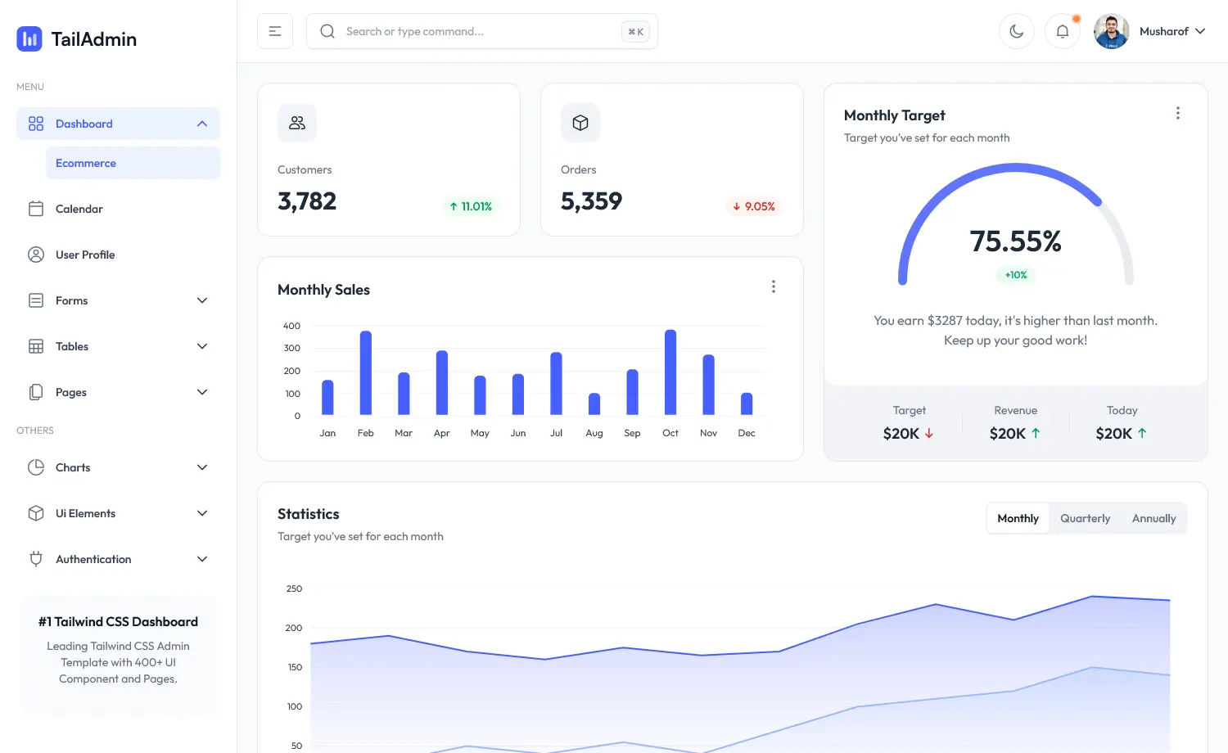Click the User Profile icon in sidebar
Image resolution: width=1228 pixels, height=753 pixels.
point(36,255)
